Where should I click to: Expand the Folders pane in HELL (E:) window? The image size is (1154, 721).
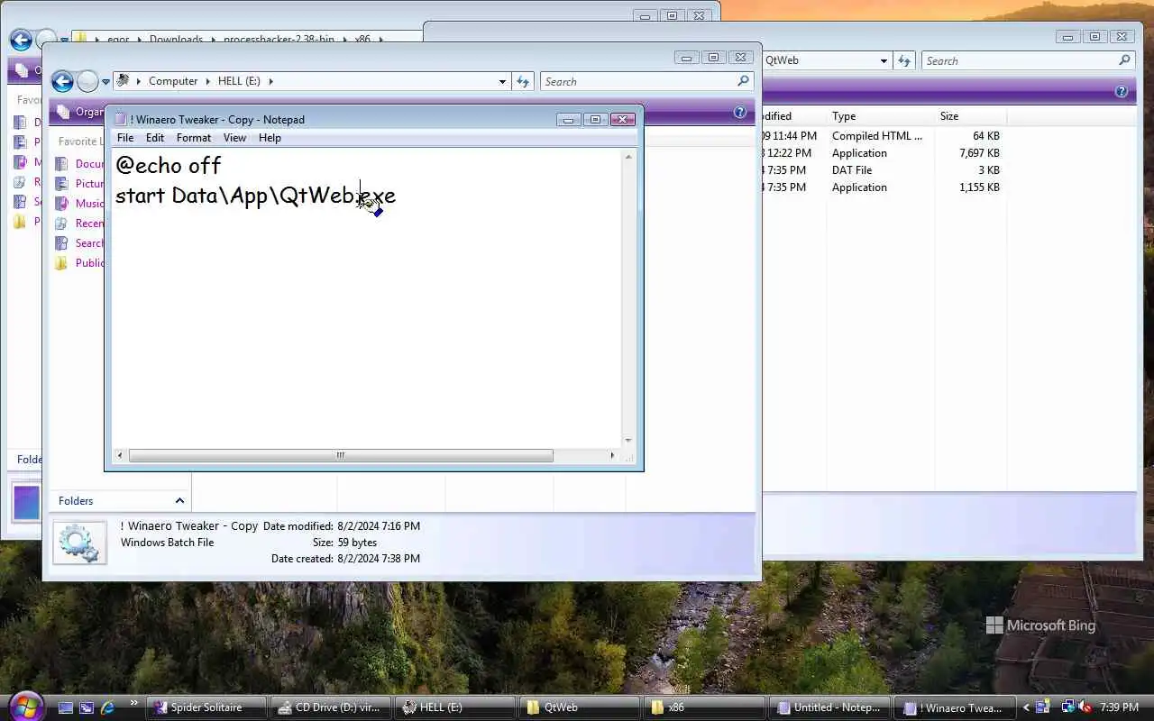pos(179,500)
